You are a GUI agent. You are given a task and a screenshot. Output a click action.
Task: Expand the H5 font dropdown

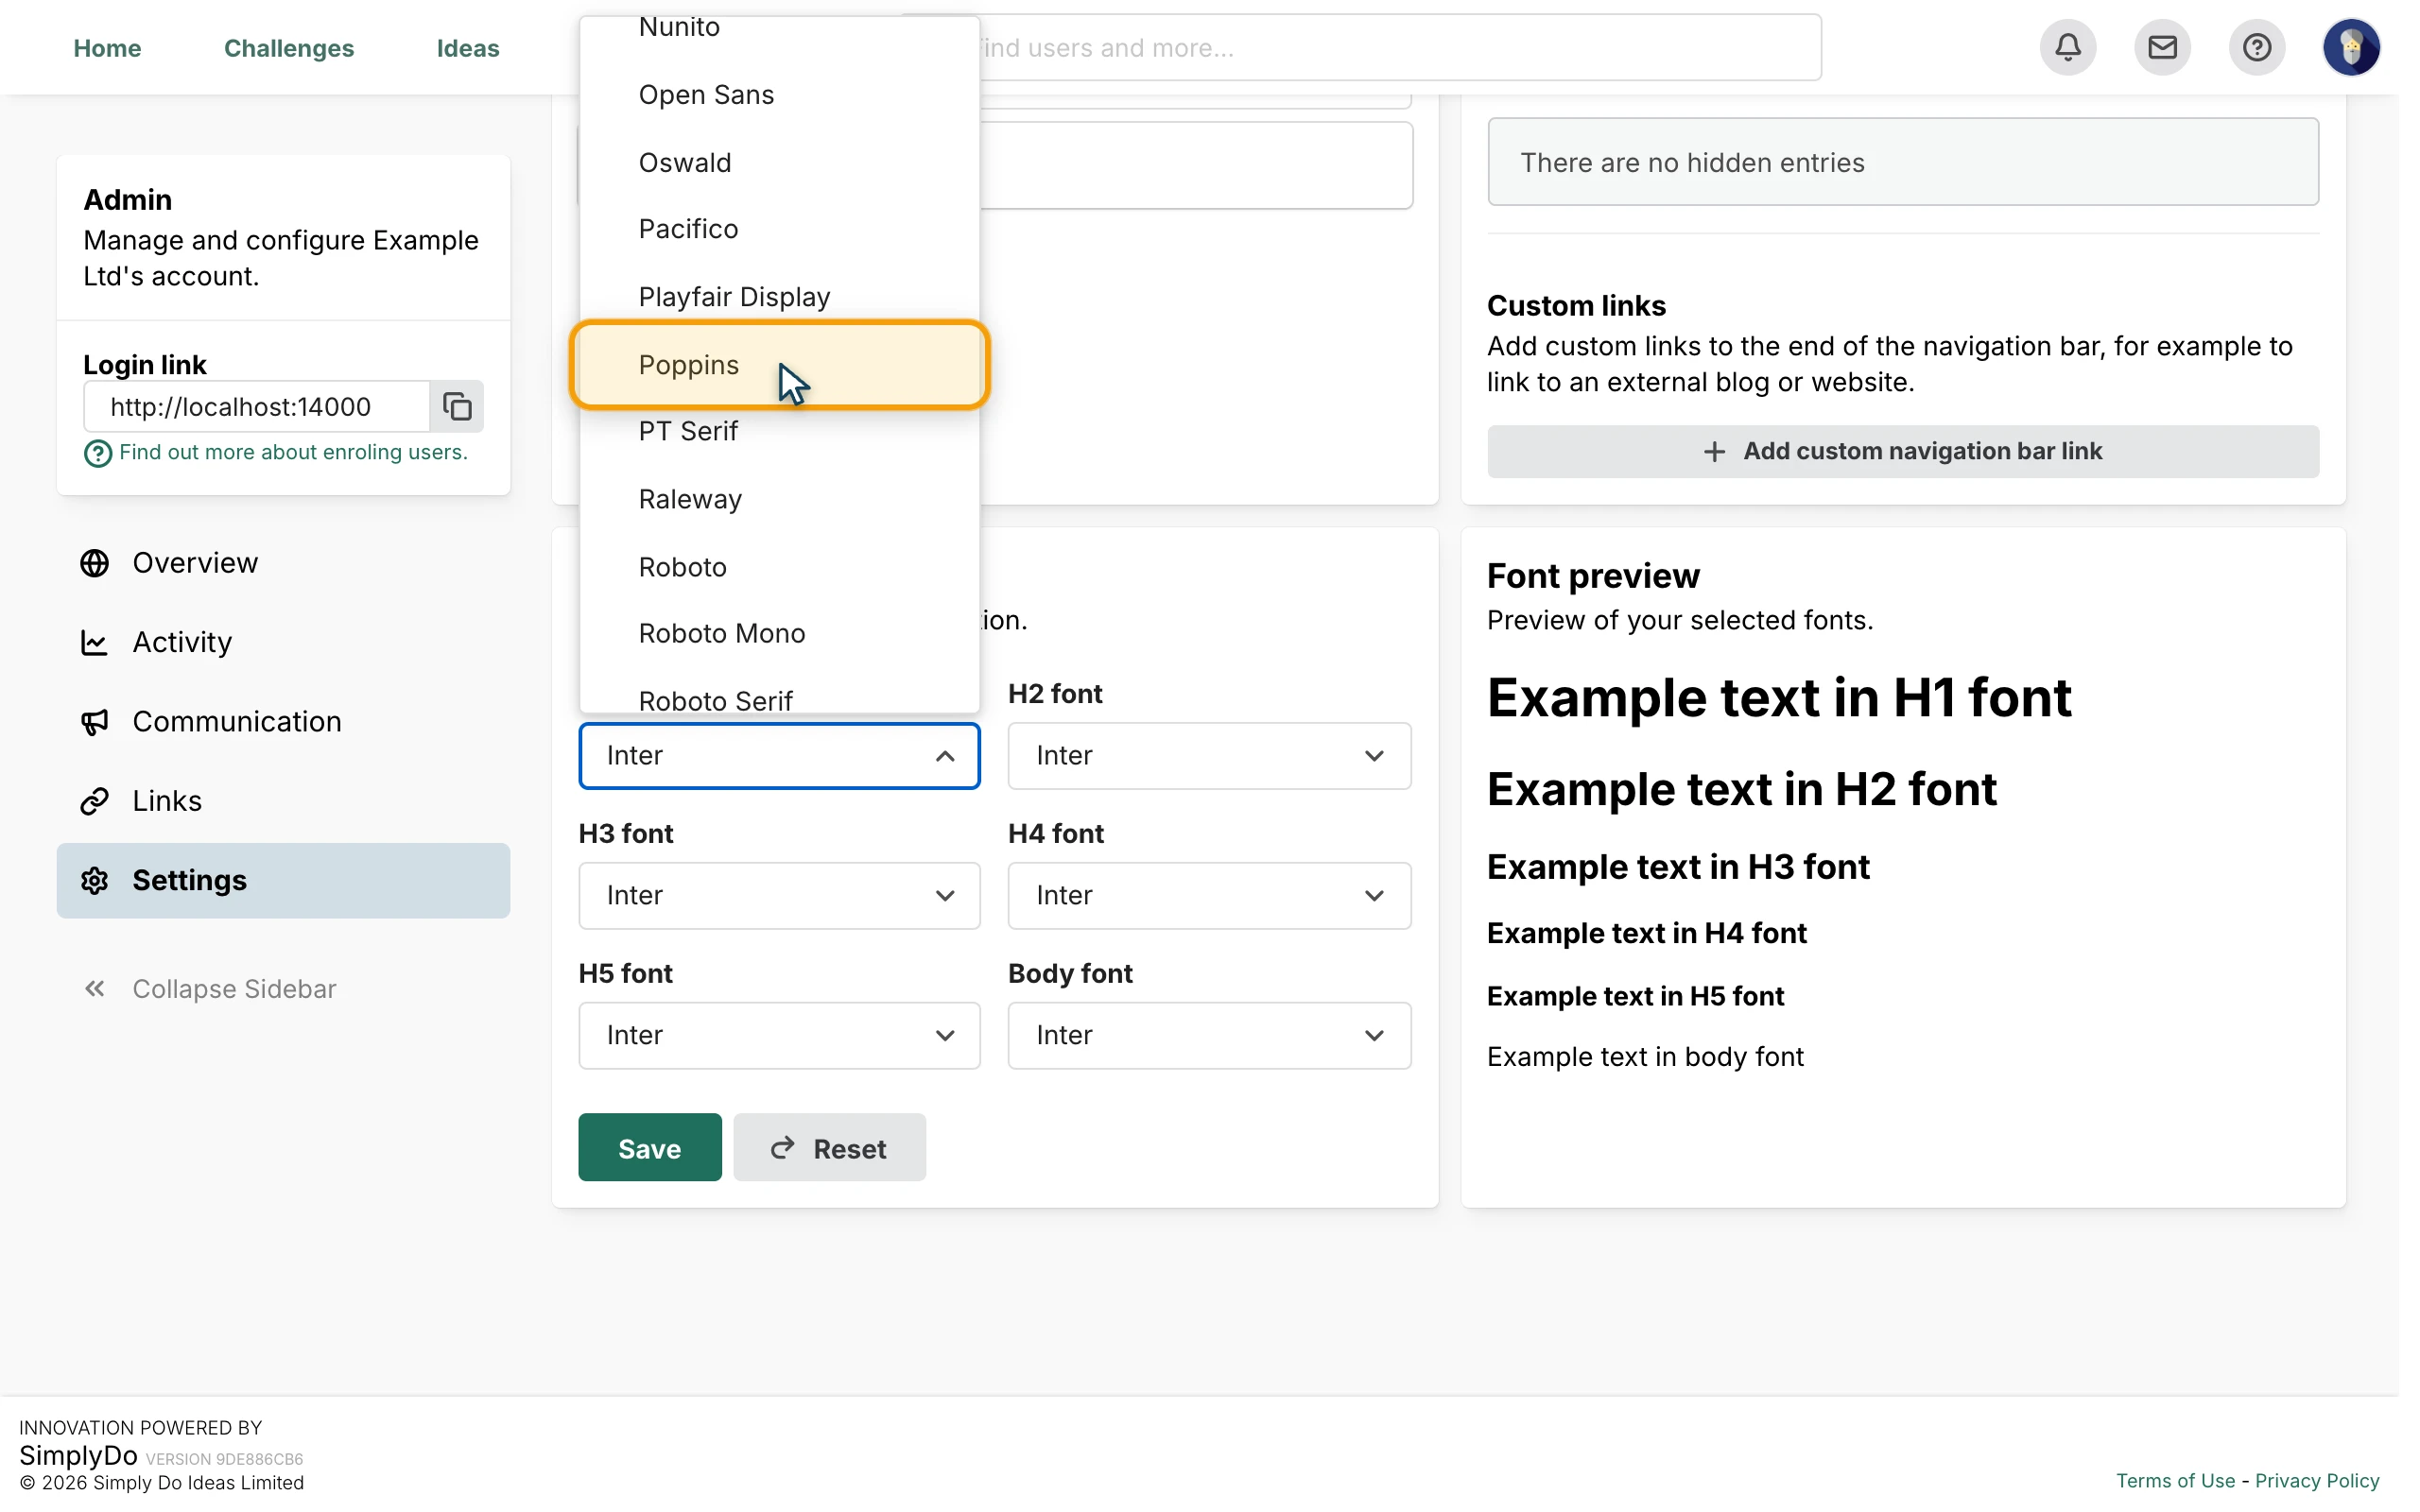click(x=779, y=1036)
